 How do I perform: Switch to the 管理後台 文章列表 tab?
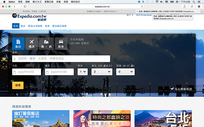point(34,12)
